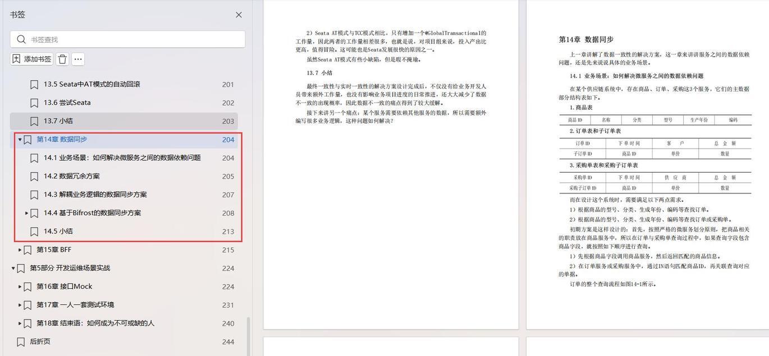Image resolution: width=769 pixels, height=356 pixels.
Task: Click heading 第14章 数据同步 in right page
Action: [x=586, y=39]
